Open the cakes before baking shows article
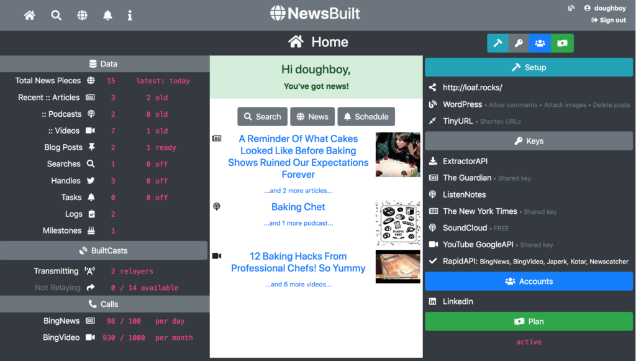The height and width of the screenshot is (361, 636). pos(298,157)
